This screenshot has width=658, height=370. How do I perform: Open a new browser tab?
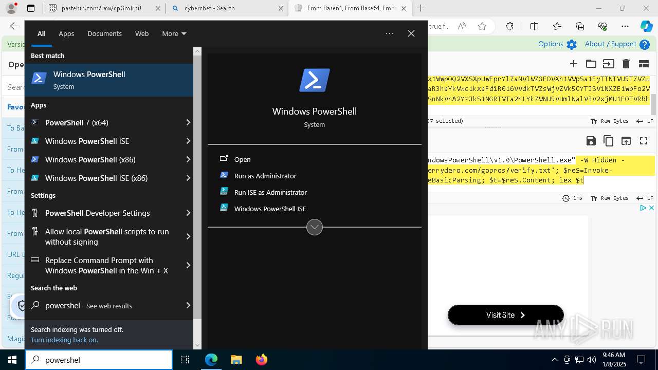pos(421,8)
